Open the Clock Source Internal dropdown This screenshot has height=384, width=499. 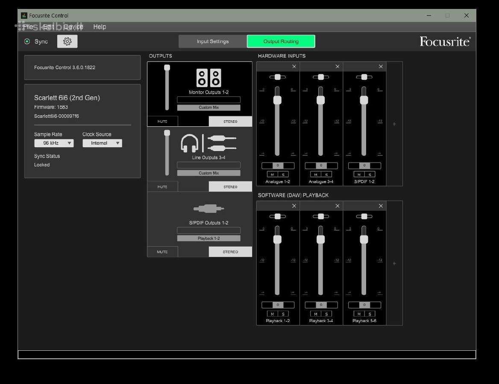pyautogui.click(x=102, y=143)
